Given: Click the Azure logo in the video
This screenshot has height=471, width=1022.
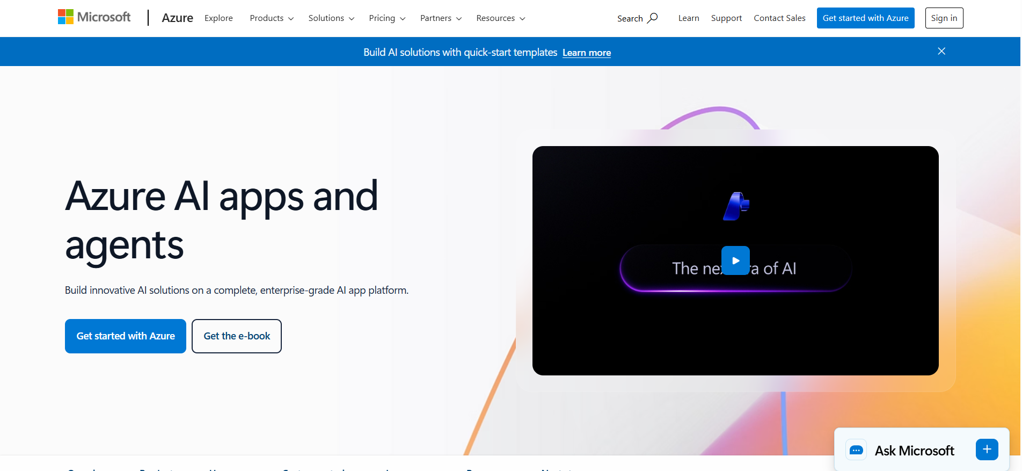Looking at the screenshot, I should tap(736, 206).
